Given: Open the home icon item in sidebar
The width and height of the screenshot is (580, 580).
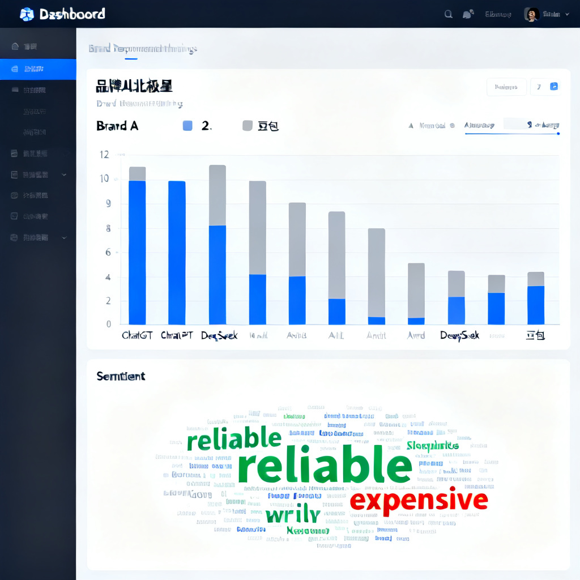Looking at the screenshot, I should point(15,46).
